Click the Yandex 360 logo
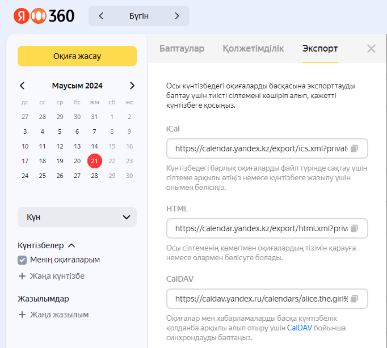 (x=44, y=16)
